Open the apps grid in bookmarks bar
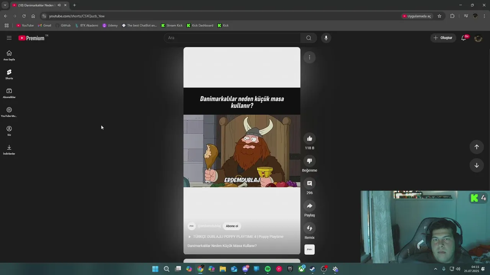 coord(7,26)
